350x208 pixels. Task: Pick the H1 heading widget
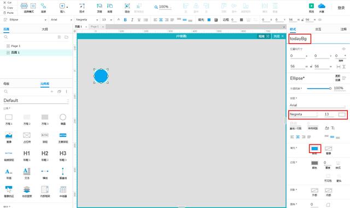pos(27,153)
